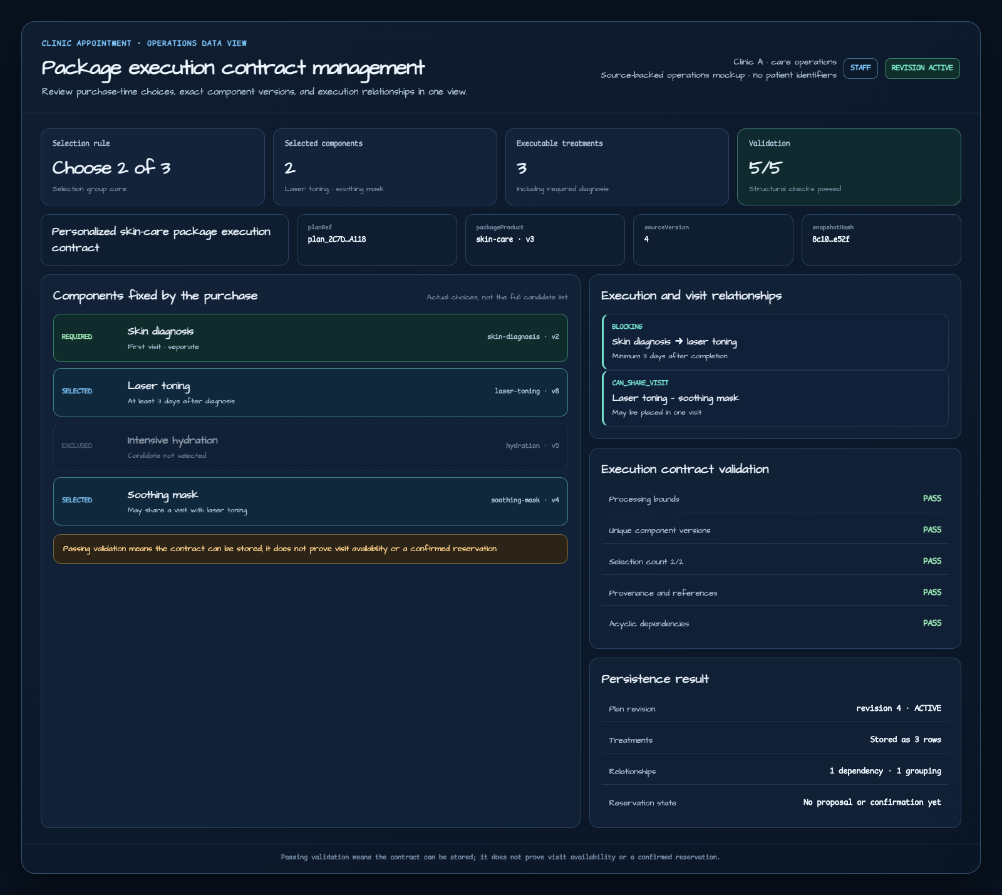Click the amber validation warning notice
This screenshot has width=1002, height=895.
[311, 549]
